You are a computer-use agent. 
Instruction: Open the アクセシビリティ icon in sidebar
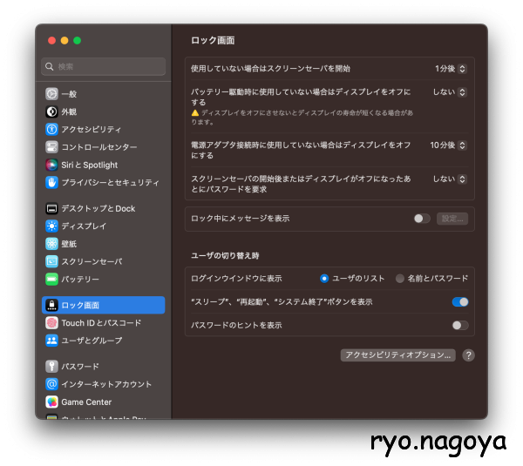[52, 129]
